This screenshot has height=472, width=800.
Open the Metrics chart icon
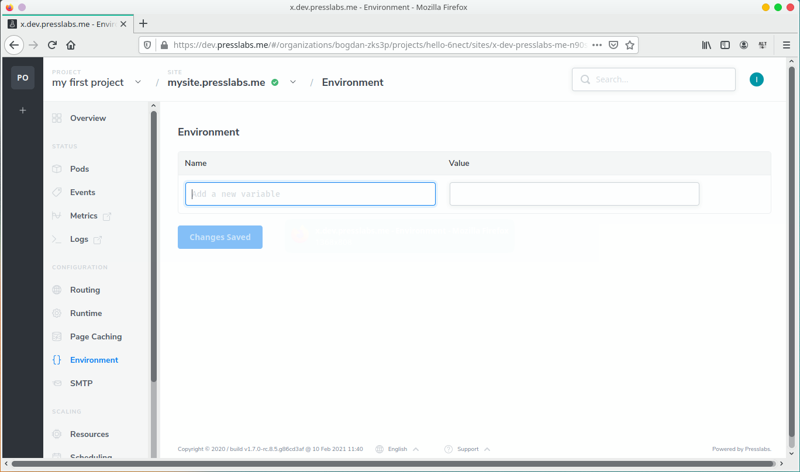57,216
